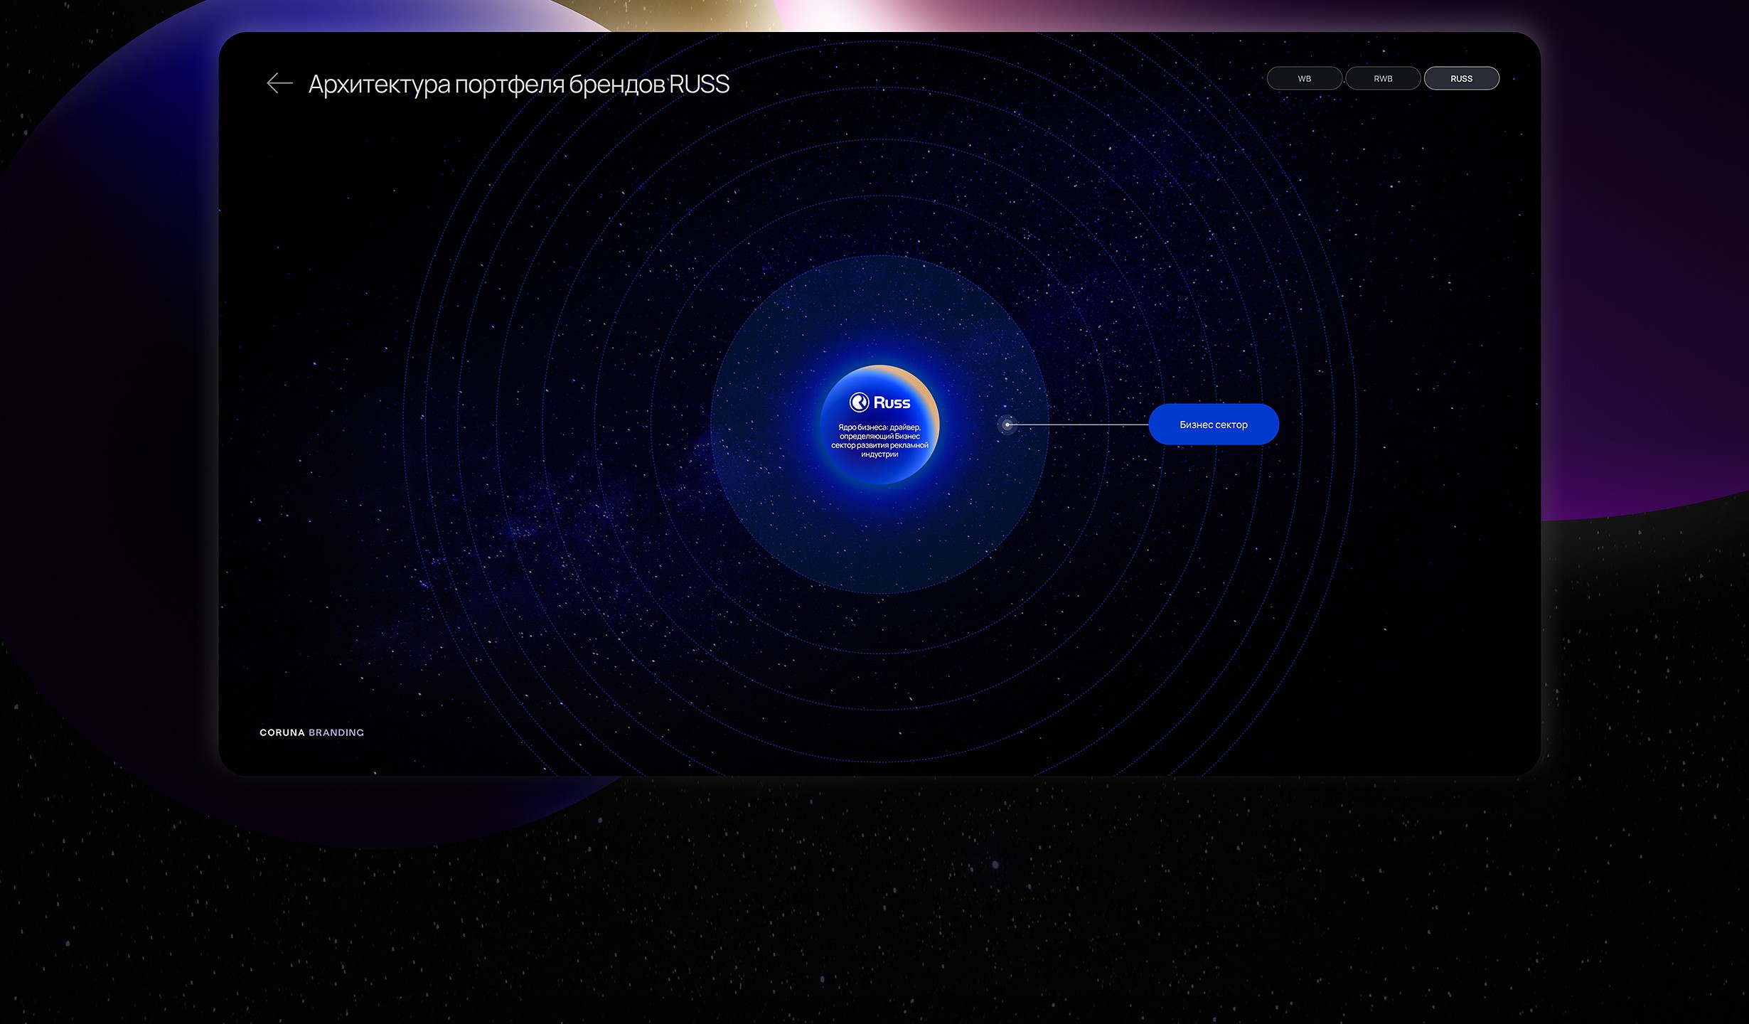
Task: Click the small orbit node dot
Action: (1007, 425)
